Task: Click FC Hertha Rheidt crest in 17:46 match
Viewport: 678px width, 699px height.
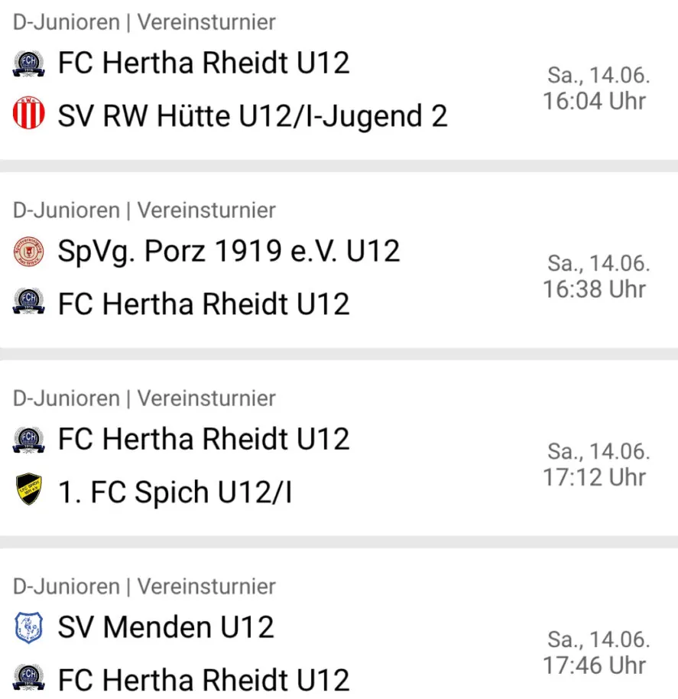Action: coord(28,678)
